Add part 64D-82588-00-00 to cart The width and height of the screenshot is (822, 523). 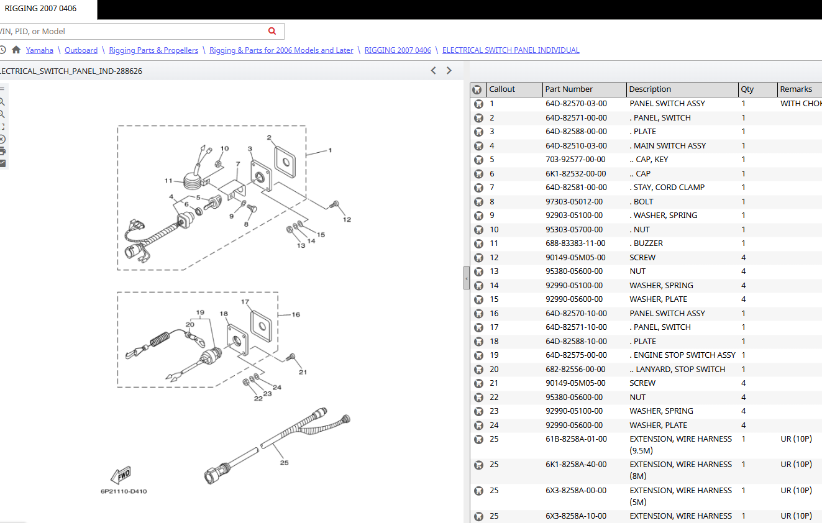point(478,132)
